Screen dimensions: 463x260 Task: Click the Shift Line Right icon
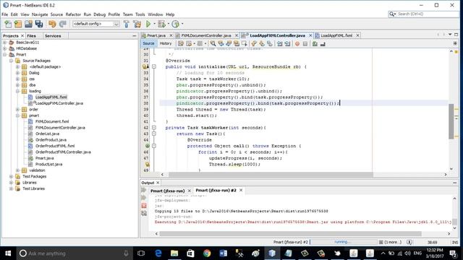287,43
